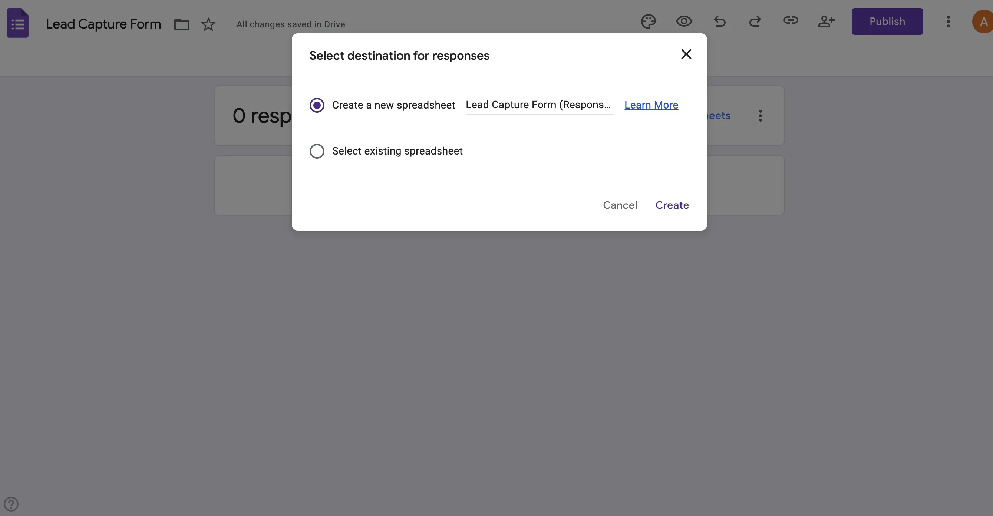993x516 pixels.
Task: Redo the last change
Action: click(755, 21)
